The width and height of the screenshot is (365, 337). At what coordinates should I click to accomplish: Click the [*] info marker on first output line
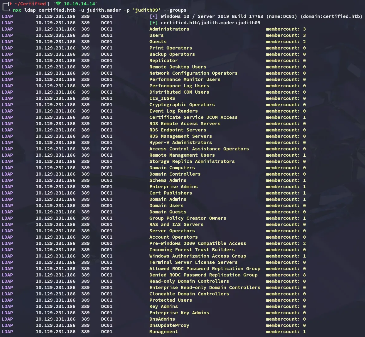(154, 16)
